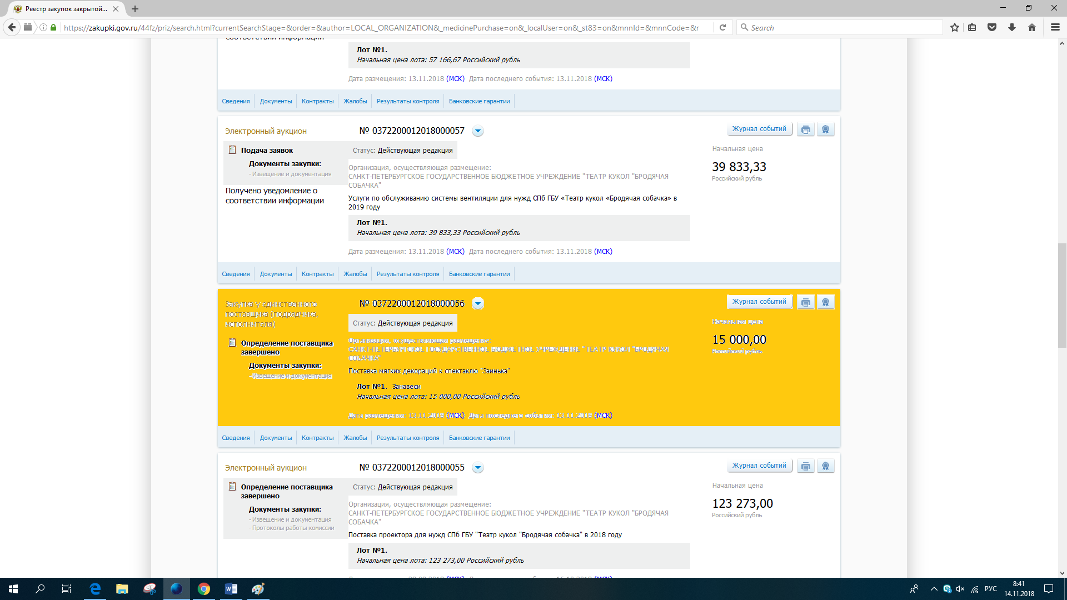Open Сведения tab of purchase 057

click(x=236, y=274)
